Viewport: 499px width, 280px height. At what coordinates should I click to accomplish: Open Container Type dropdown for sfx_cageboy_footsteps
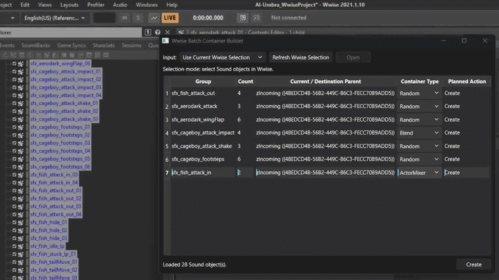[x=419, y=159]
